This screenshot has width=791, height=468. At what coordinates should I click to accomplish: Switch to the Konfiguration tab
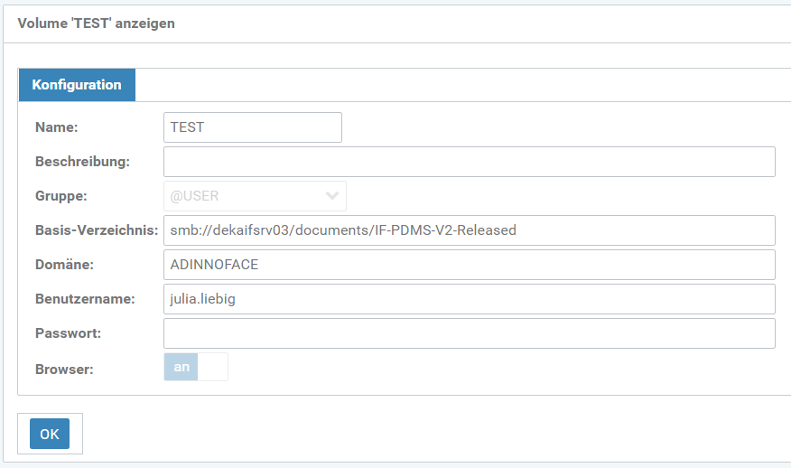click(77, 85)
